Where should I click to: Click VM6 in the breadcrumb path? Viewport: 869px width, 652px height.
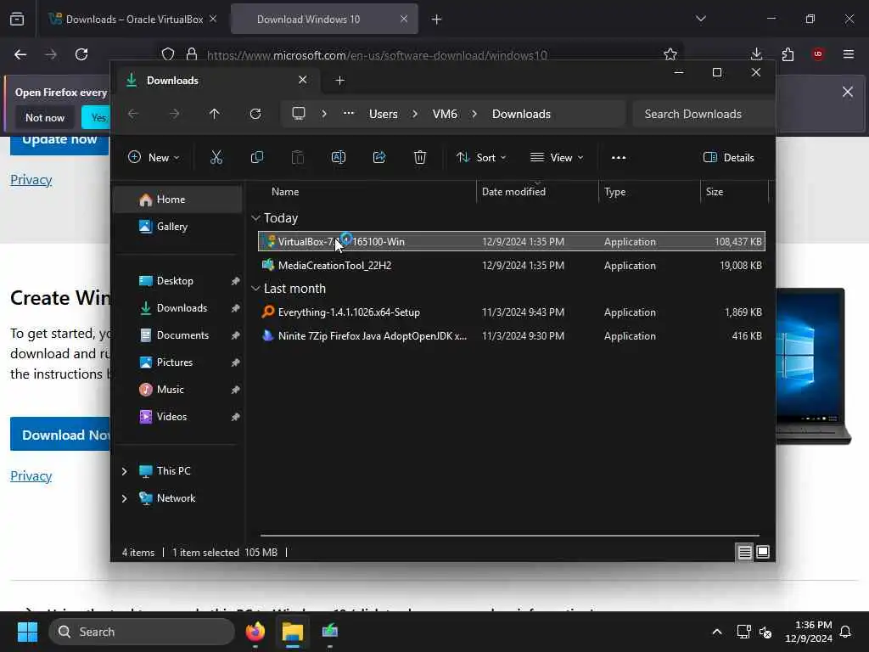coord(445,114)
